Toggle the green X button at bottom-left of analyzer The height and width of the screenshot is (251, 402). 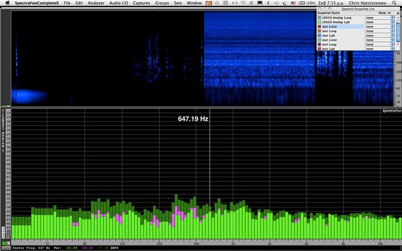(x=3, y=243)
